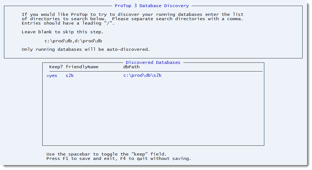The height and width of the screenshot is (170, 312).
Task: Click the "Keep?" column header
Action: pos(56,67)
